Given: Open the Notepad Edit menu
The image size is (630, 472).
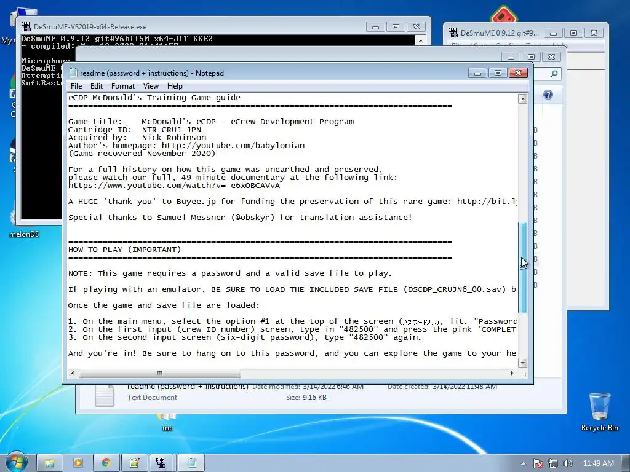Looking at the screenshot, I should [x=96, y=86].
